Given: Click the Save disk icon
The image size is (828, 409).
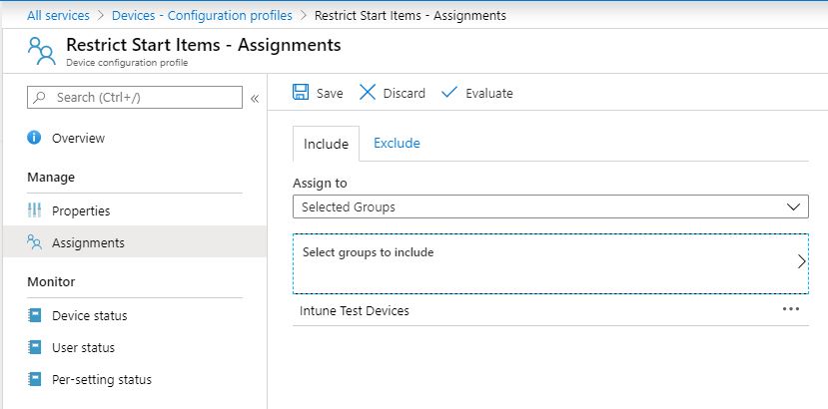Looking at the screenshot, I should pos(301,93).
